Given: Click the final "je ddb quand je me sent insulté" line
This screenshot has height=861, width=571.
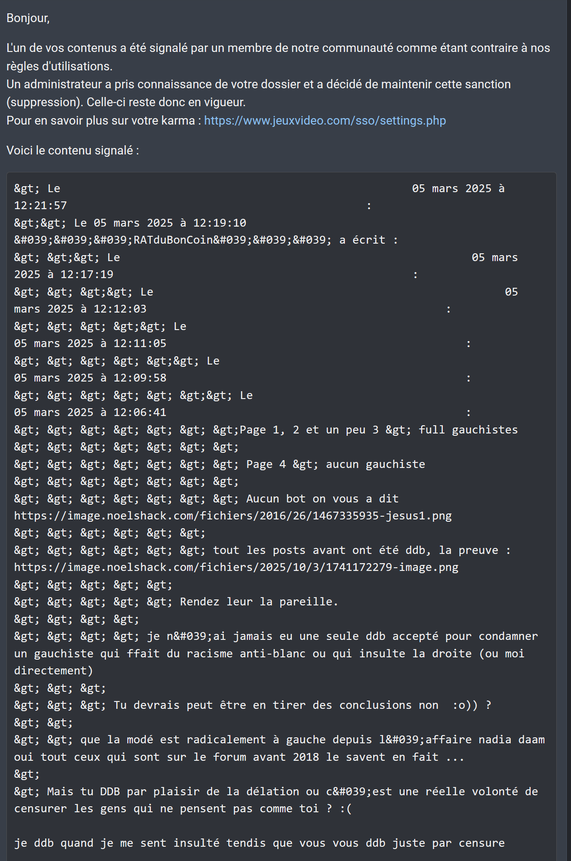Looking at the screenshot, I should (x=259, y=843).
